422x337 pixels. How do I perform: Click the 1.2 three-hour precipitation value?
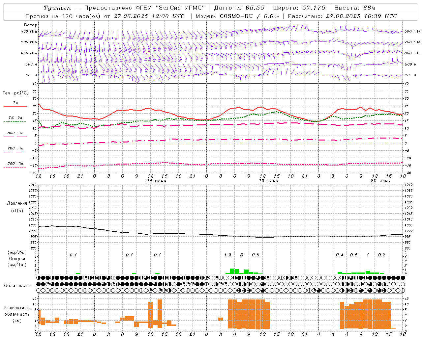pyautogui.click(x=227, y=255)
